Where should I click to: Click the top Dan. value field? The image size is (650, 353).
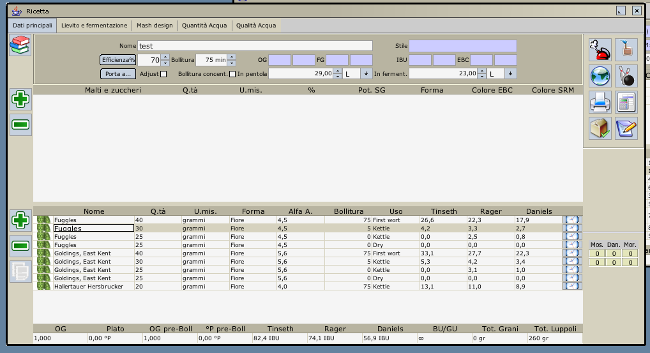614,253
